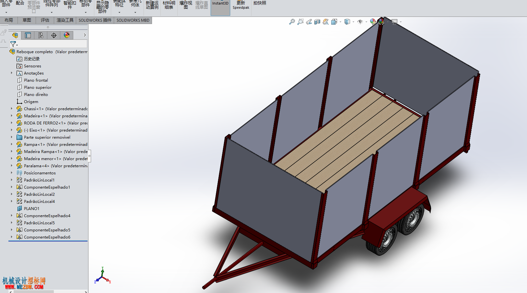Select Plano frontal plane

pos(36,80)
